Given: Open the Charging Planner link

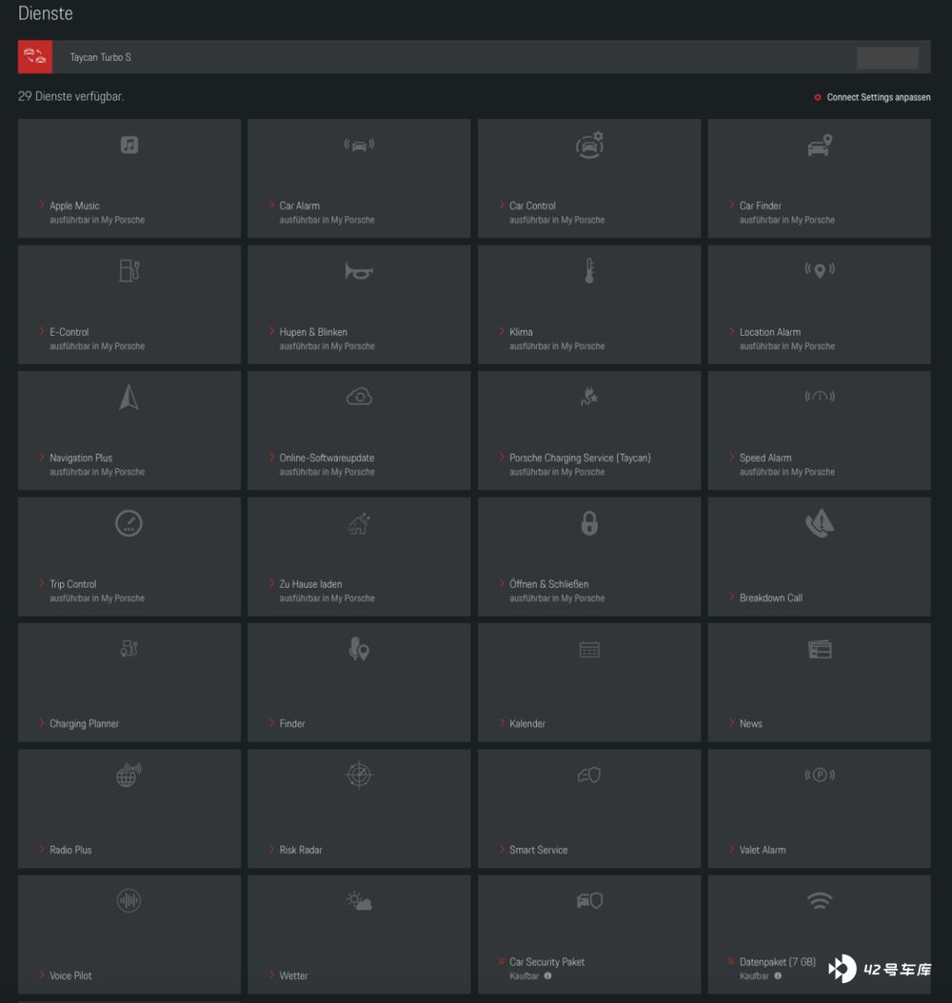Looking at the screenshot, I should [x=84, y=723].
